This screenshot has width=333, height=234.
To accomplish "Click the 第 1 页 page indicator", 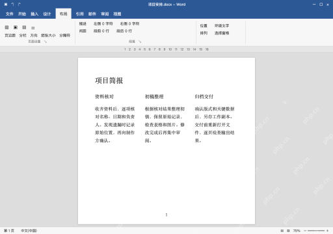I will (9, 231).
